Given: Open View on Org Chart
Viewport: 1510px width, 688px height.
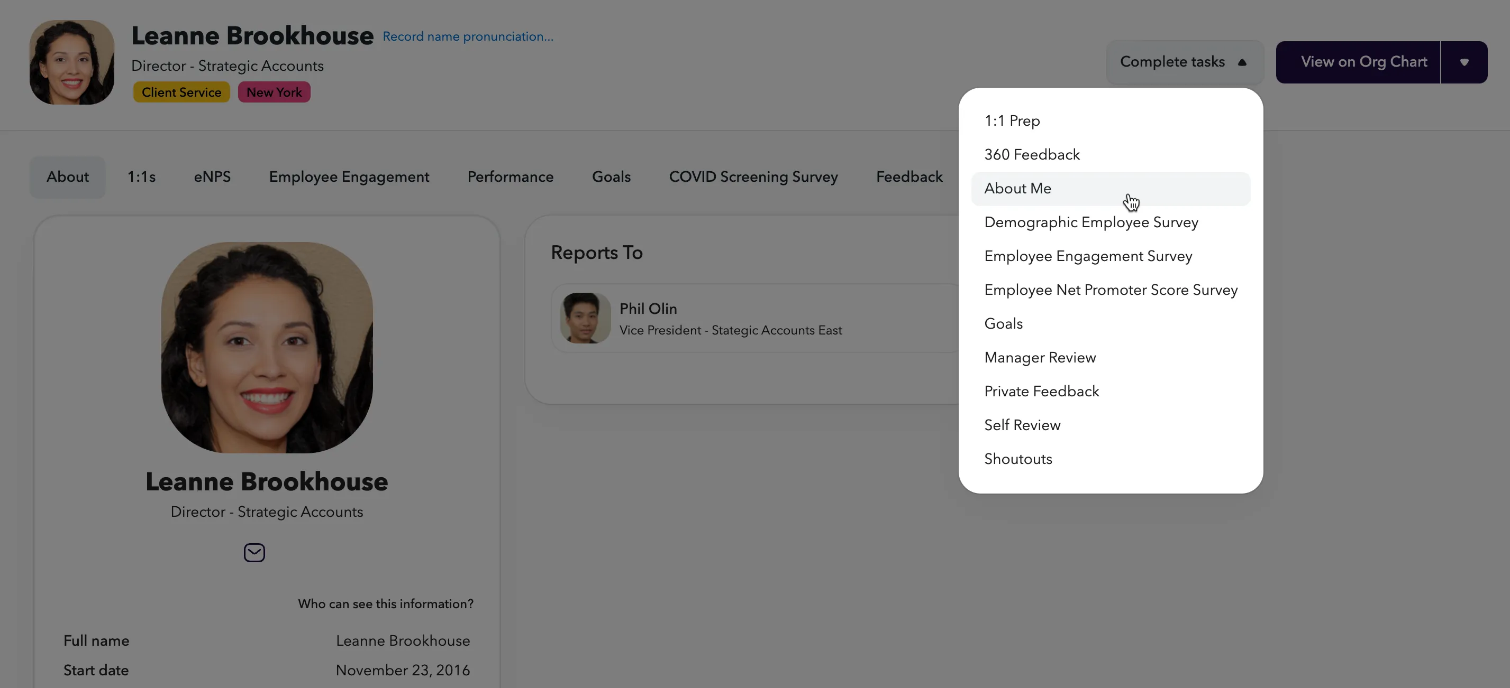Looking at the screenshot, I should point(1358,62).
